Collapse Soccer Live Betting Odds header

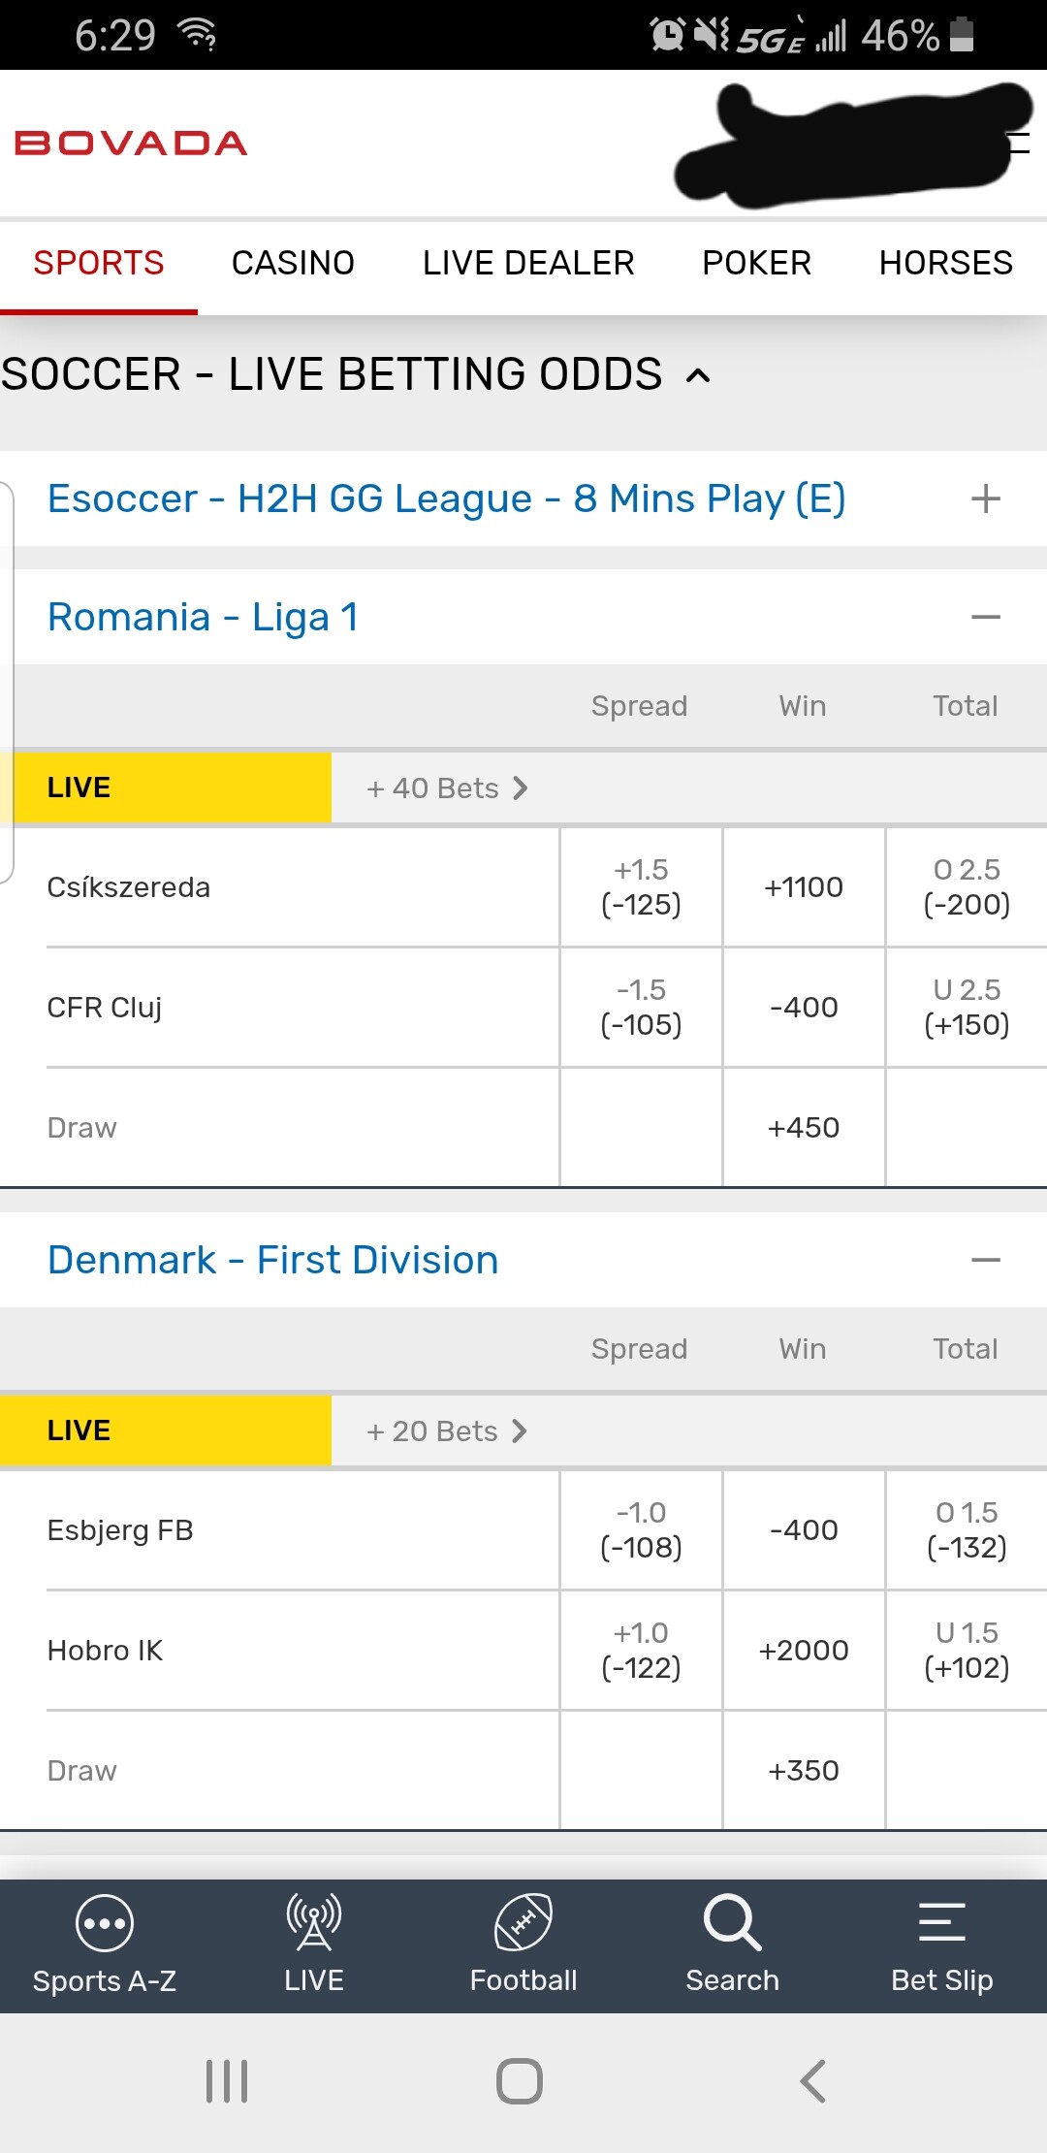(698, 376)
